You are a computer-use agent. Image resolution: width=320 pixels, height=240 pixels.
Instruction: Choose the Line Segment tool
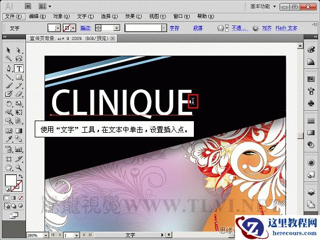[8, 77]
